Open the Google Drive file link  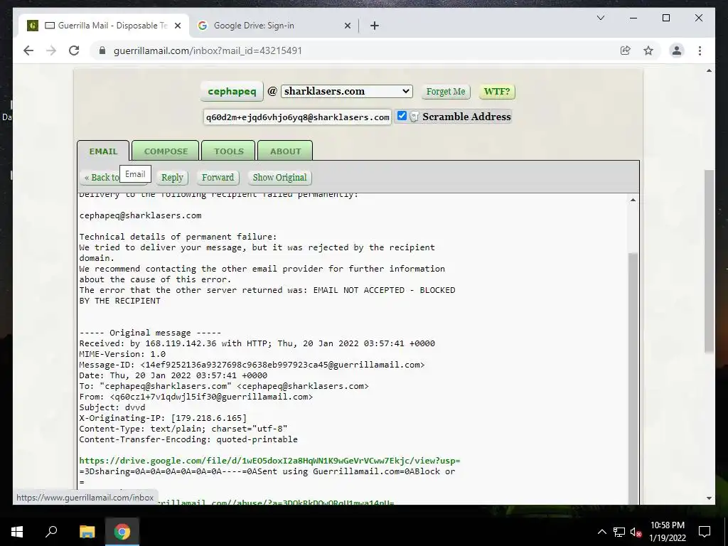pyautogui.click(x=269, y=461)
